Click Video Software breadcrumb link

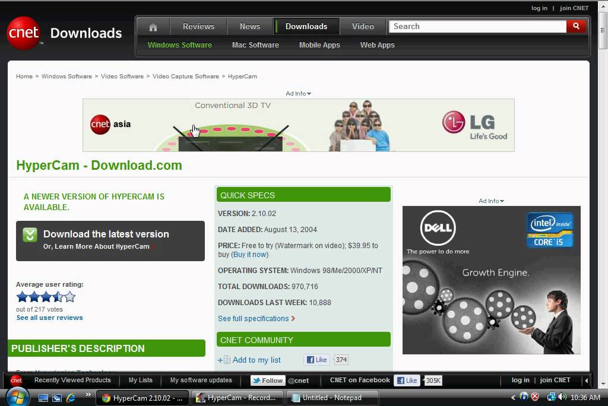122,77
